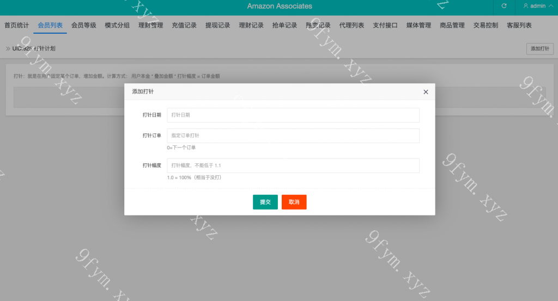Cancel with the 取消 button
Screen dimensions: 558x301
coord(294,202)
